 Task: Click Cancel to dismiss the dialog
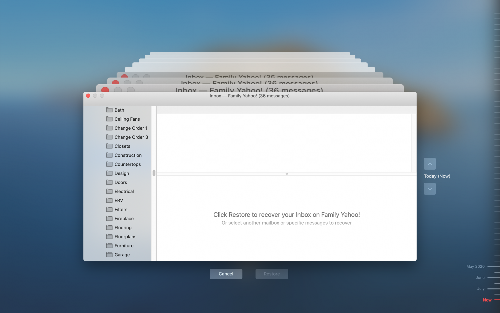226,274
